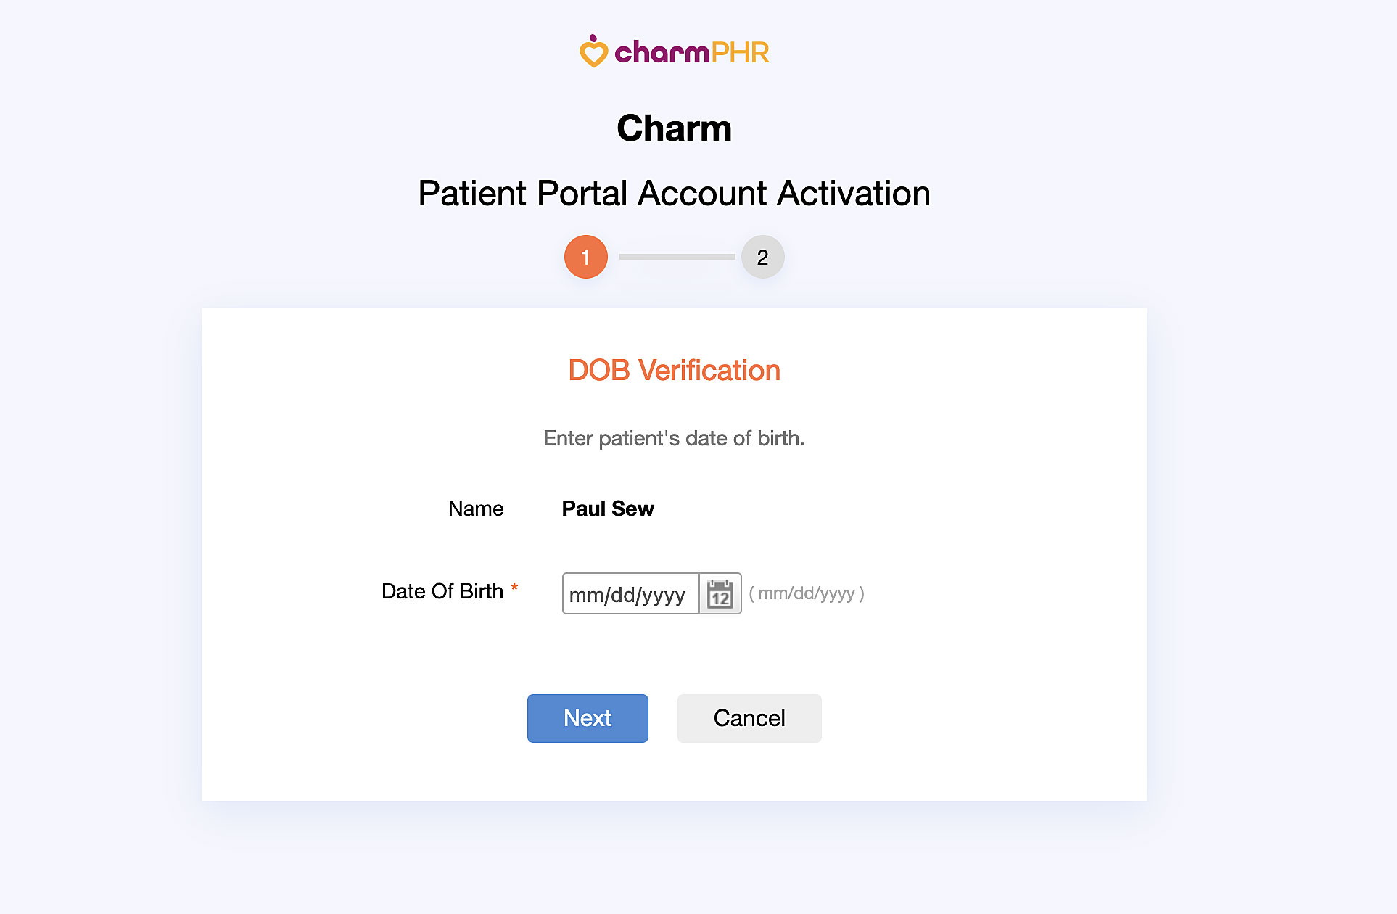
Task: Click the progress bar between steps
Action: [x=674, y=256]
